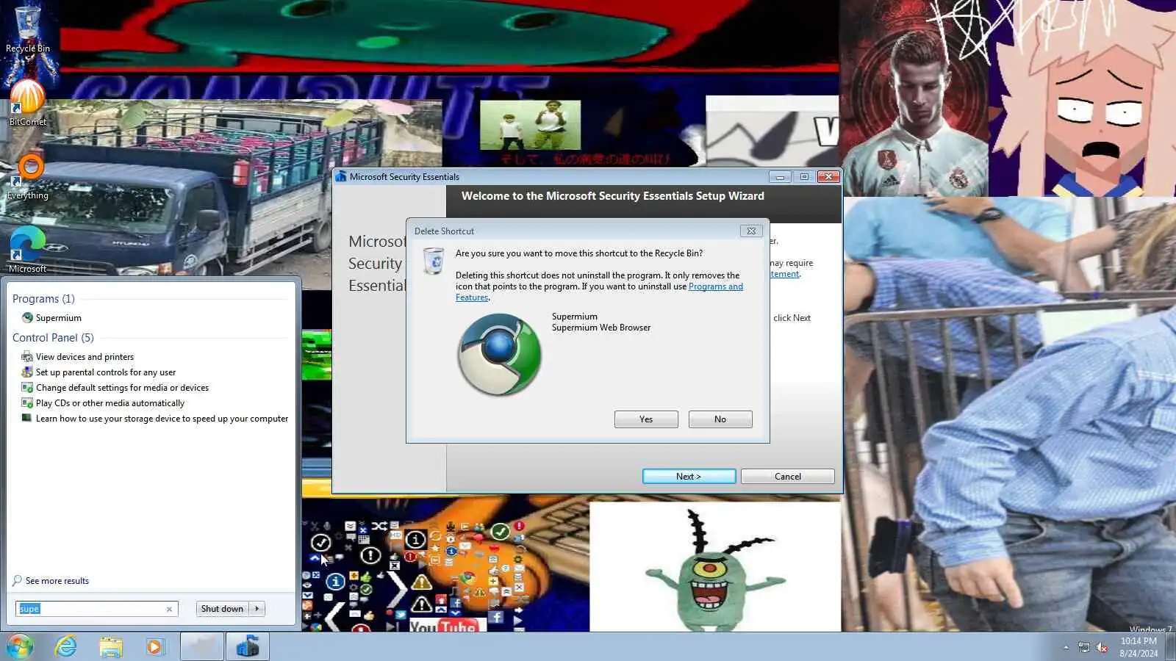1176x661 pixels.
Task: Click the Programs (1) results header
Action: click(43, 299)
